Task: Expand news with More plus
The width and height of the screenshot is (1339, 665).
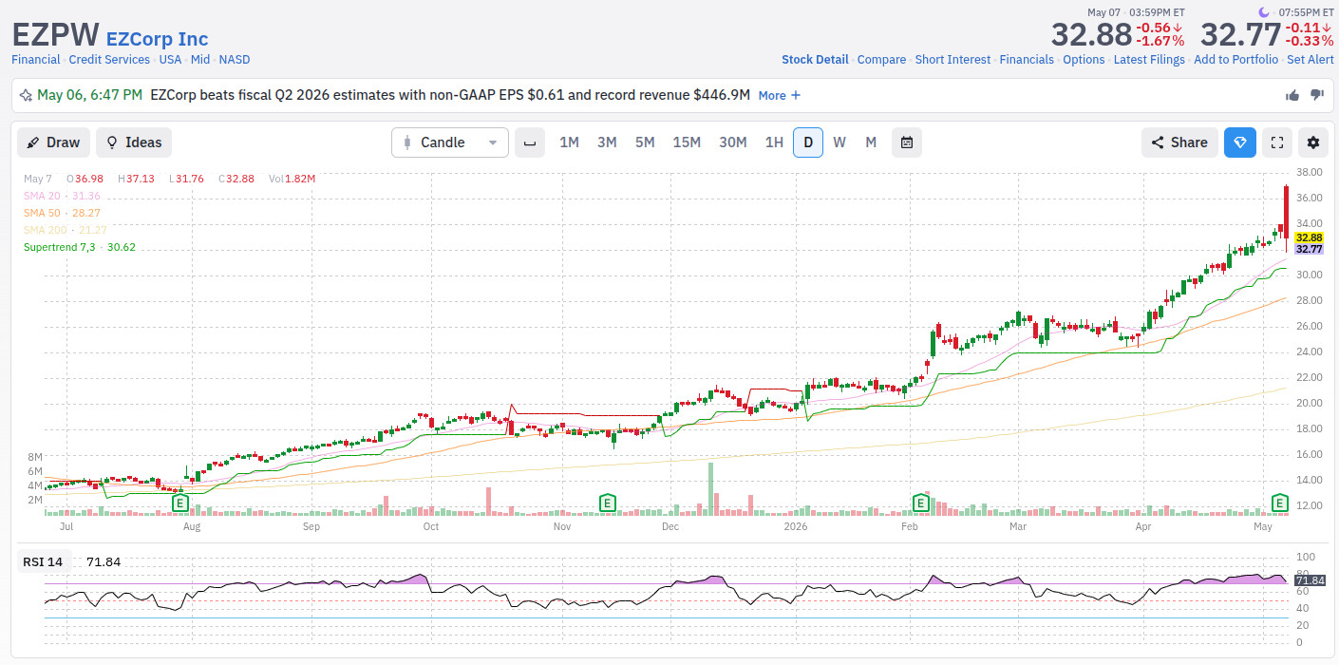Action: point(779,95)
